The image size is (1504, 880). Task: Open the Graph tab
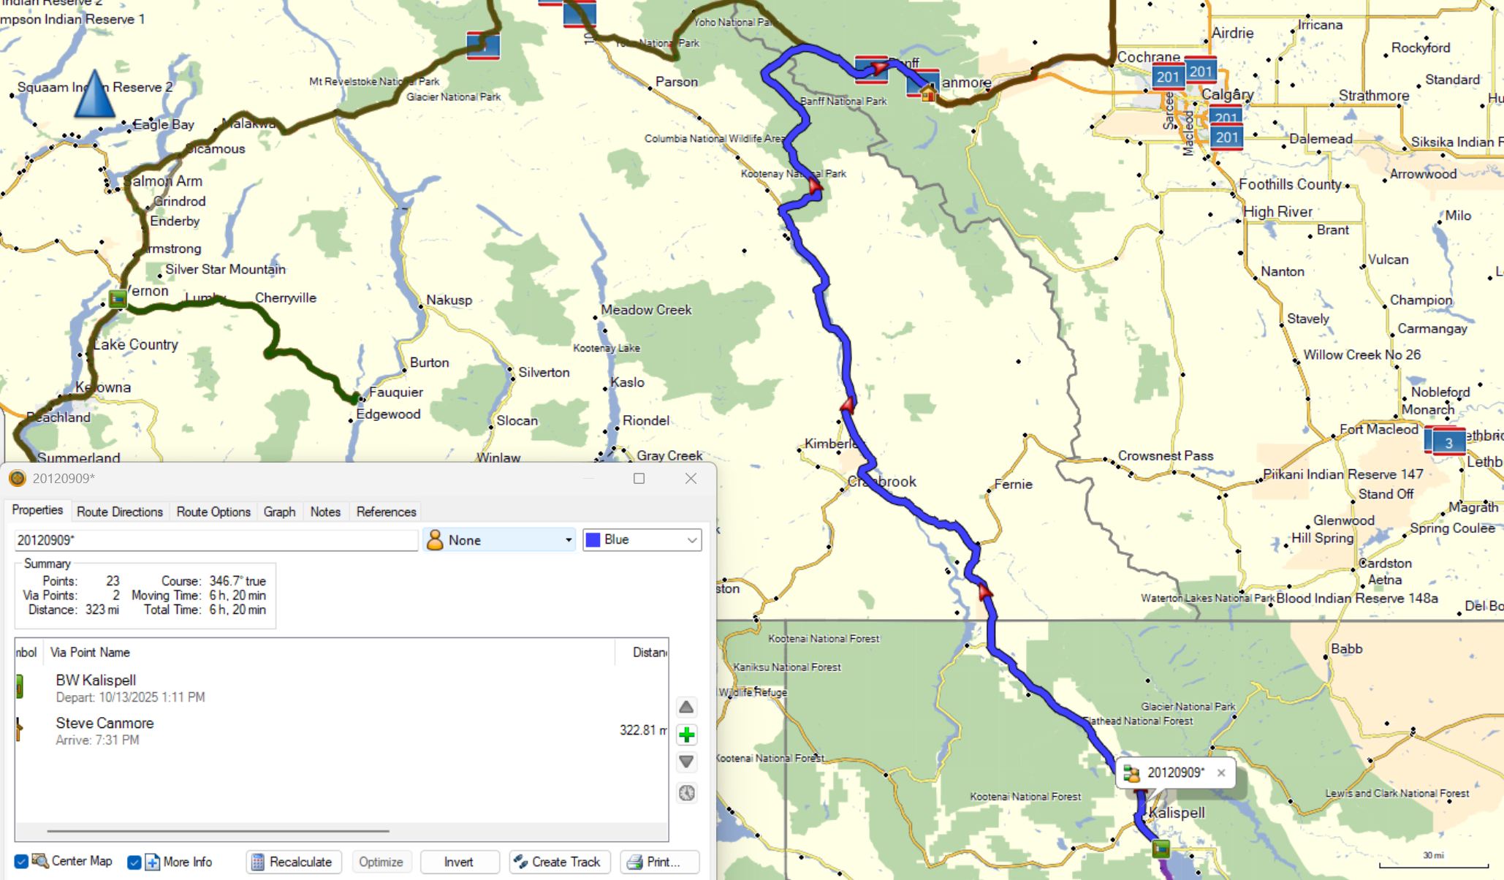pos(279,512)
